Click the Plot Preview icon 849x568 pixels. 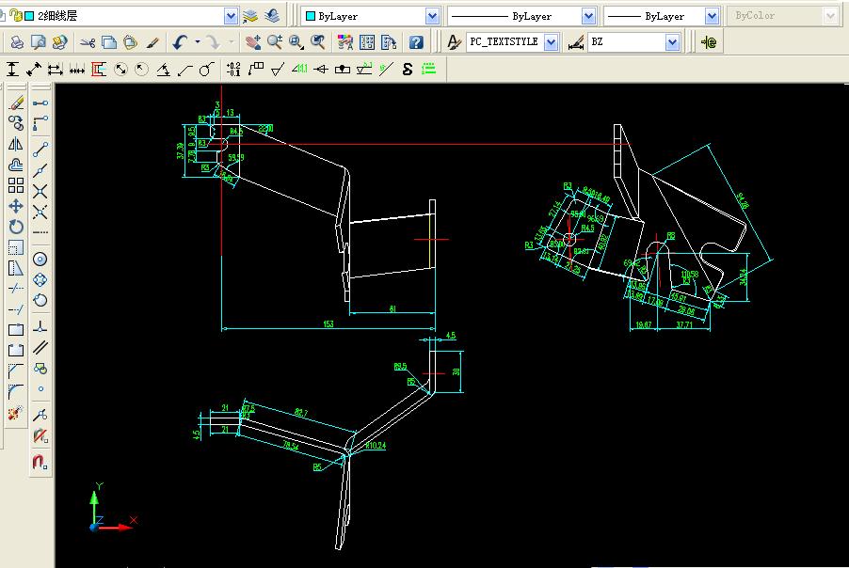click(x=38, y=41)
